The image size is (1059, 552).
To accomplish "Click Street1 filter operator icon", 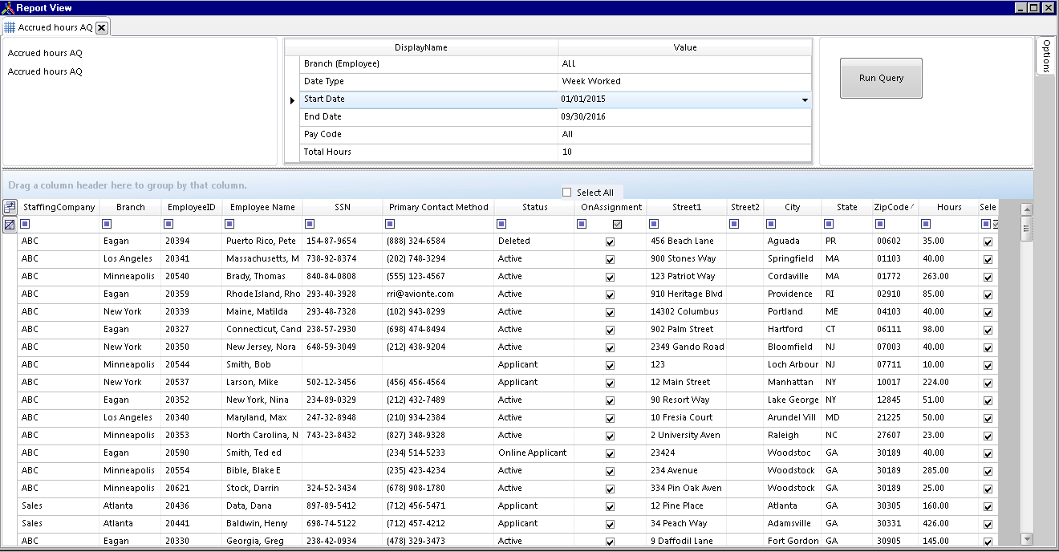I will click(654, 225).
